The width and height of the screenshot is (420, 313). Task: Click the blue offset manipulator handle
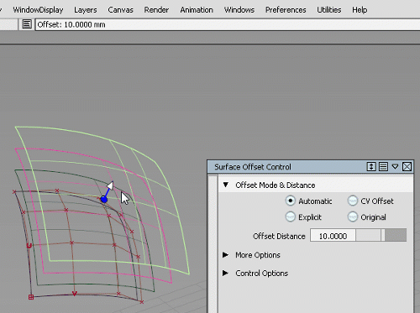click(x=104, y=200)
